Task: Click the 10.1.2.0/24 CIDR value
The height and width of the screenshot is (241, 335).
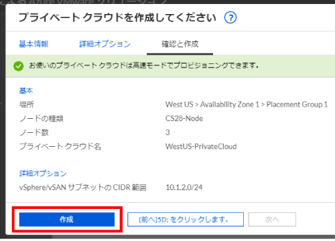Action: [x=184, y=188]
